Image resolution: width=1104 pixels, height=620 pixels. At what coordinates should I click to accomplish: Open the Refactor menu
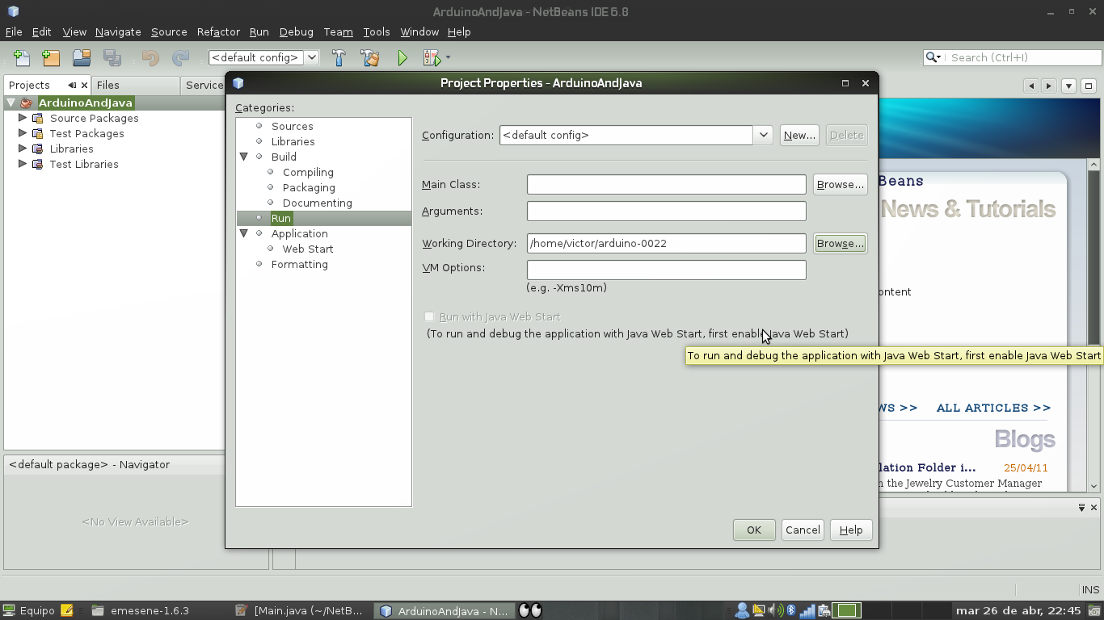(x=218, y=31)
